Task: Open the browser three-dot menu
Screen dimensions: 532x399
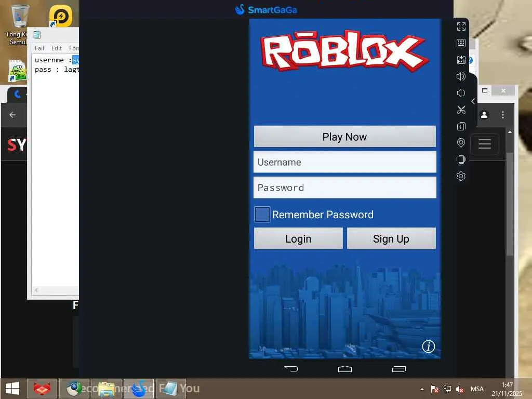Action: (x=503, y=115)
